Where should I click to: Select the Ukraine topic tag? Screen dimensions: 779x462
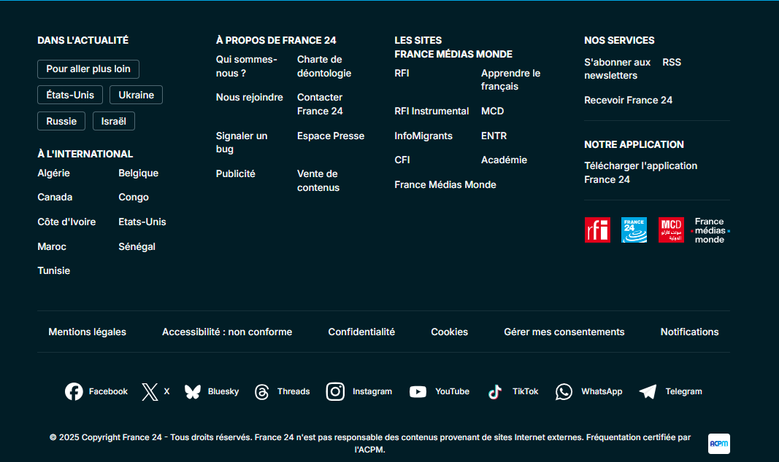tap(136, 95)
